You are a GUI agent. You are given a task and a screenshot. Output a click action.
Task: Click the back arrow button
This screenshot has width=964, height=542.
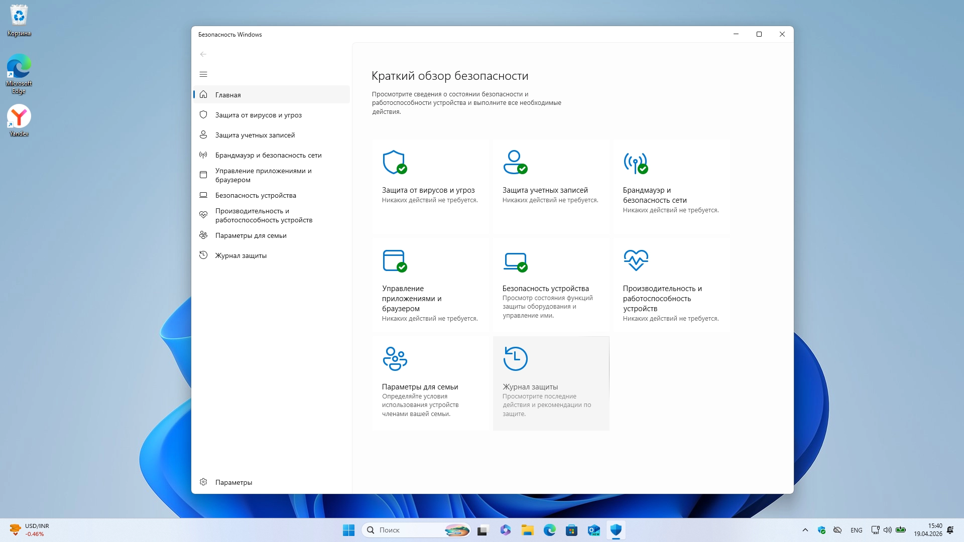click(x=203, y=54)
